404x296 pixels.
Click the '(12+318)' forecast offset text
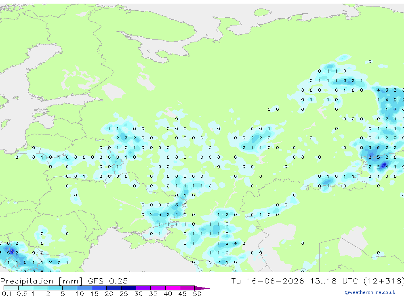pos(384,281)
